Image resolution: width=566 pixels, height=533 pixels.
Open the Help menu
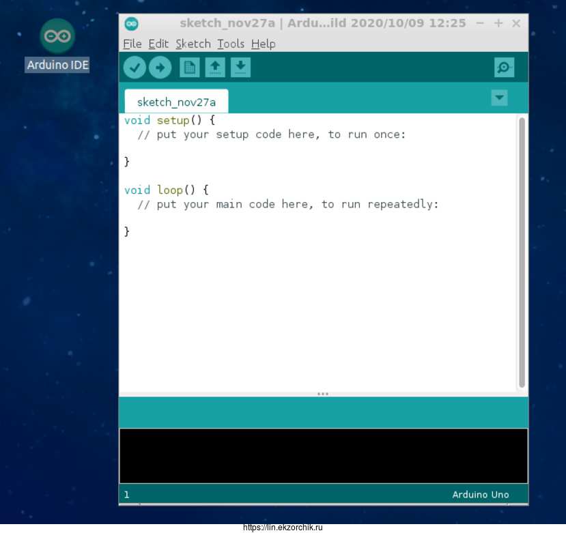pos(263,44)
